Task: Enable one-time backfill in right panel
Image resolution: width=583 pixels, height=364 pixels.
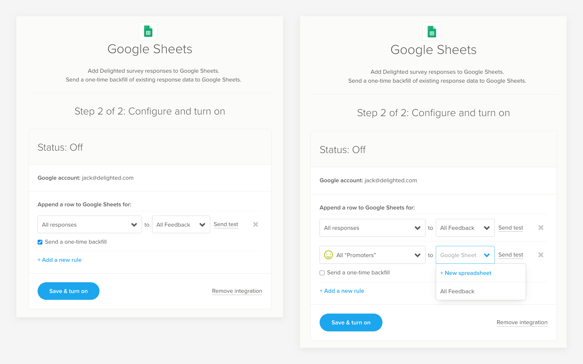Action: tap(322, 273)
